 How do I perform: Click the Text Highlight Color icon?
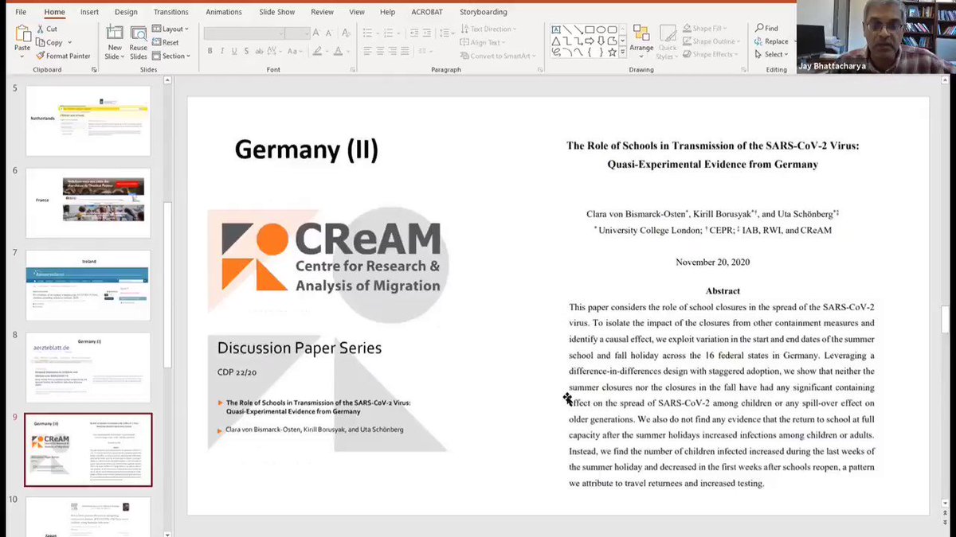click(x=317, y=51)
